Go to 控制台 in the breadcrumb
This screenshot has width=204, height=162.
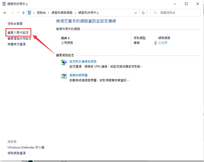pos(41,13)
